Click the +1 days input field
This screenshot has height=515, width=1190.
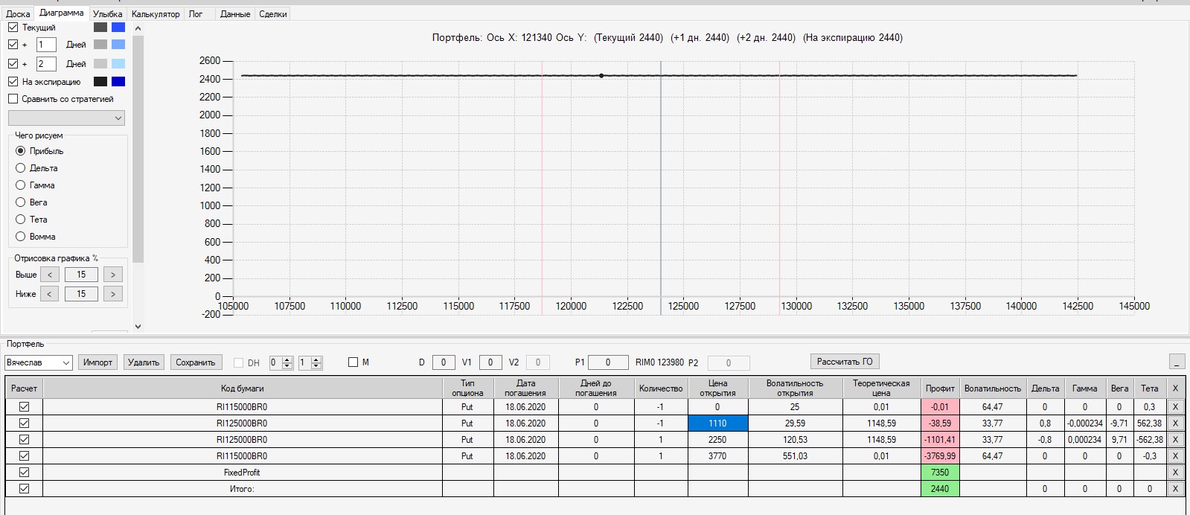pyautogui.click(x=46, y=45)
